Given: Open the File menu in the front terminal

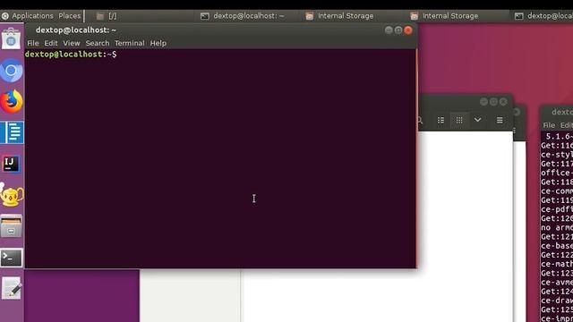Looking at the screenshot, I should 33,43.
